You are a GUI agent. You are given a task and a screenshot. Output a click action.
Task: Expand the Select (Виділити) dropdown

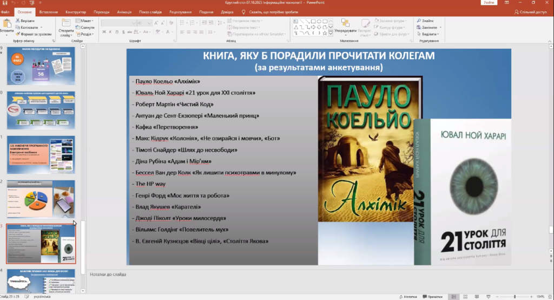430,34
